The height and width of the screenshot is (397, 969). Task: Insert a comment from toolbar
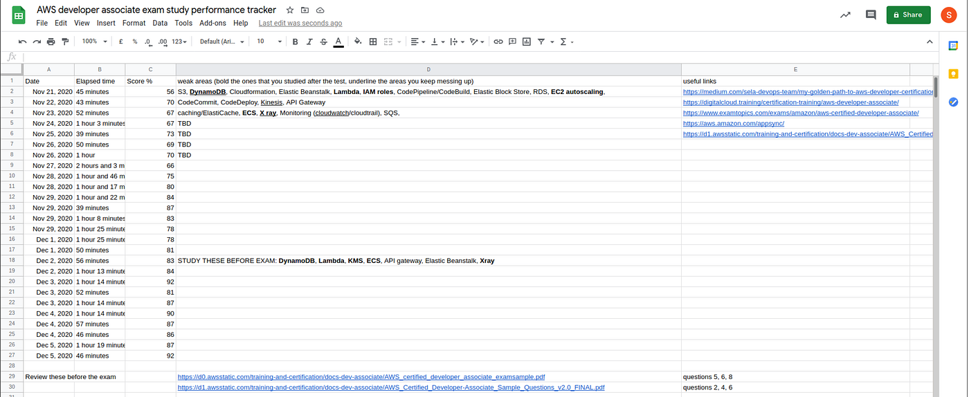coord(512,41)
